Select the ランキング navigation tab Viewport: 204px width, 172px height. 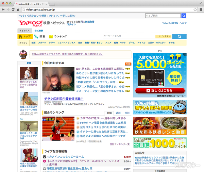click(58, 37)
